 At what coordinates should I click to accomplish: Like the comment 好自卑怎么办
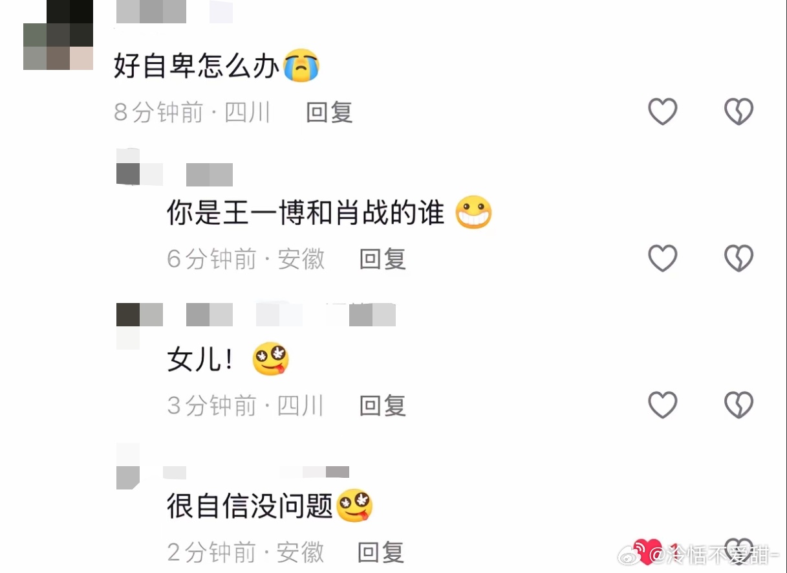click(663, 112)
